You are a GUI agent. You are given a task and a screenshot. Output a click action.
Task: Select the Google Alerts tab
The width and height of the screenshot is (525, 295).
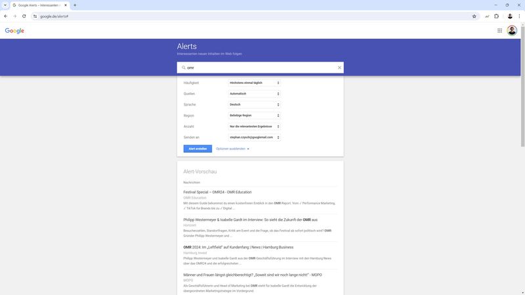click(39, 5)
